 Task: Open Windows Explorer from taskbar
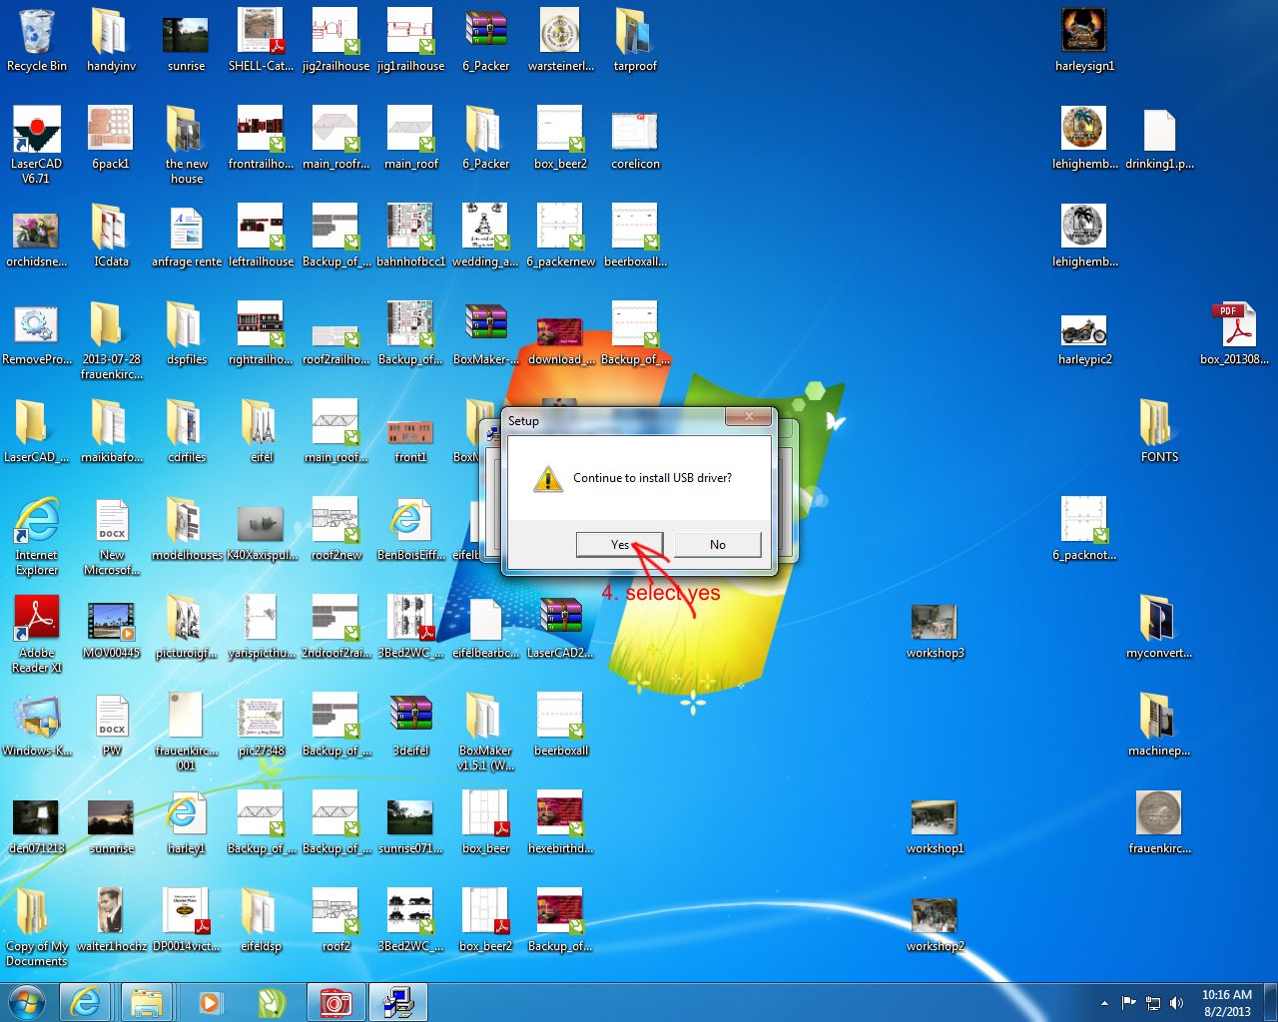[x=147, y=1002]
